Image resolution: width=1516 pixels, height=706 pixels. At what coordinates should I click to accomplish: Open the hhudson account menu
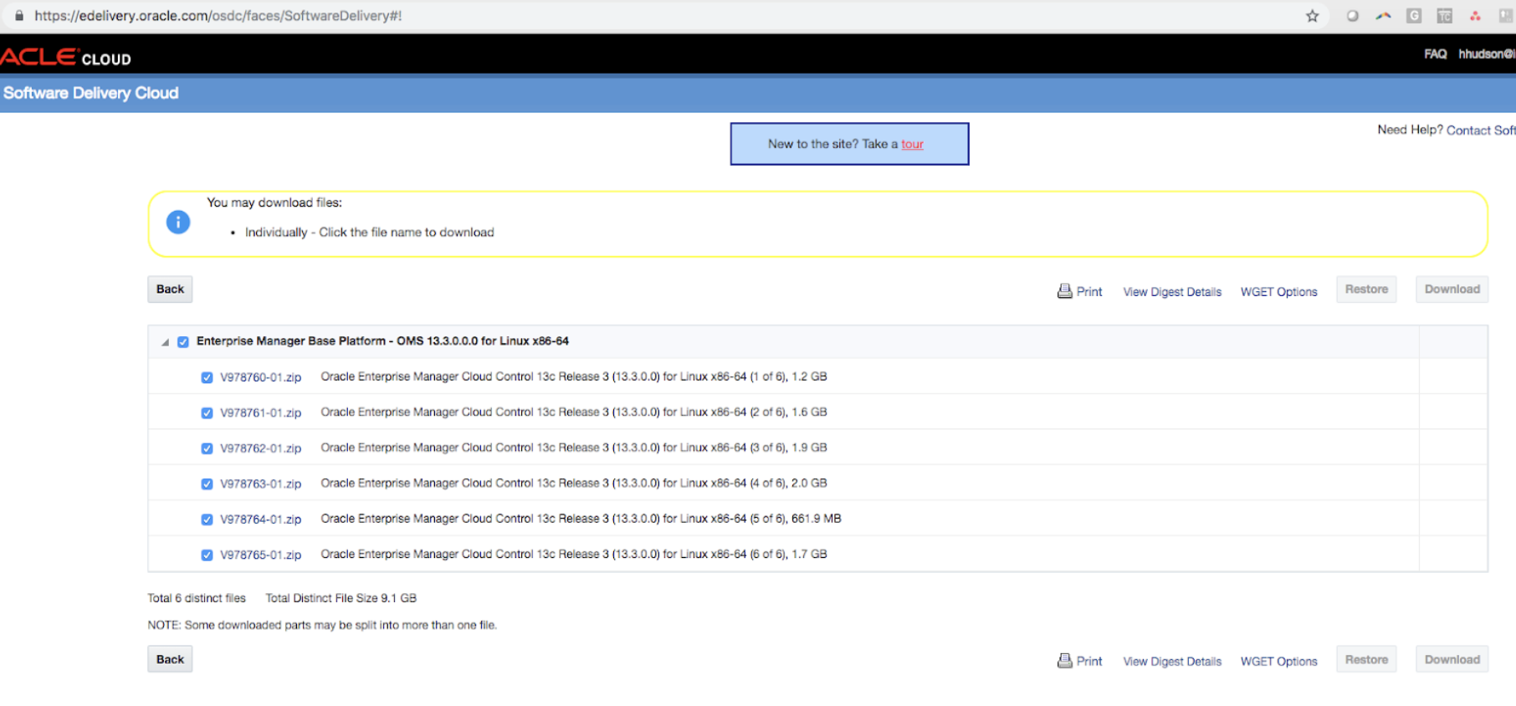click(x=1487, y=54)
